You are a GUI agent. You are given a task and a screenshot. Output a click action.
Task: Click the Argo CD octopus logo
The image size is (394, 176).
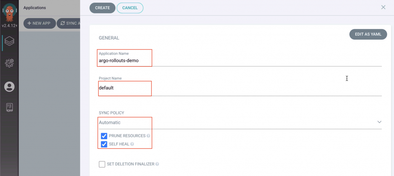[9, 12]
